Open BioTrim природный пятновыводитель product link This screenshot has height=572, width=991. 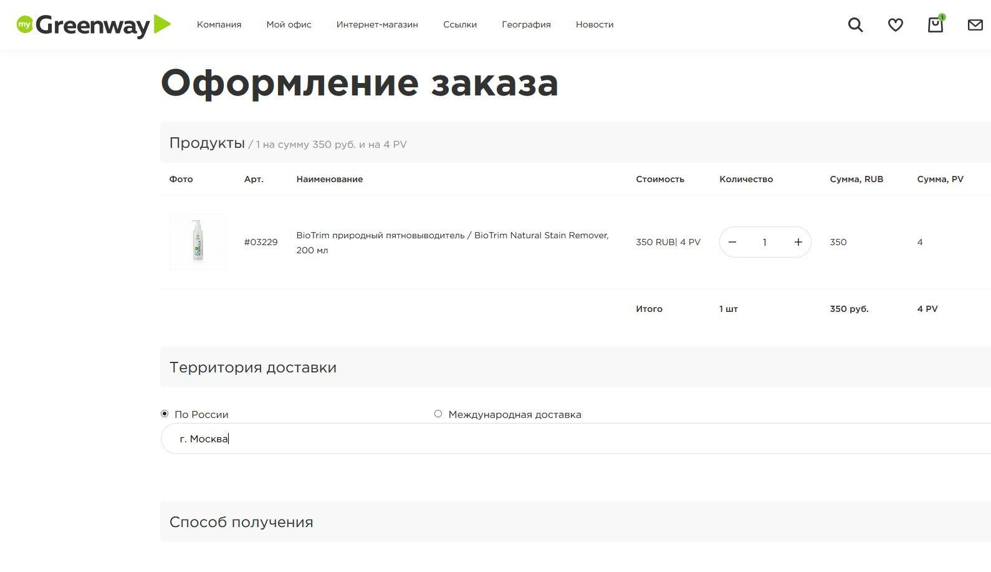point(452,243)
